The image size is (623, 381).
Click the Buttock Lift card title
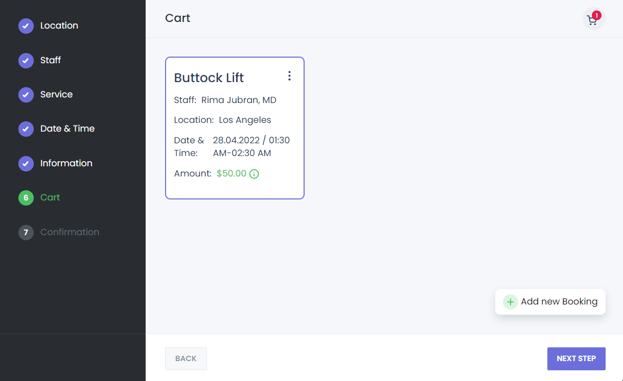click(x=209, y=78)
